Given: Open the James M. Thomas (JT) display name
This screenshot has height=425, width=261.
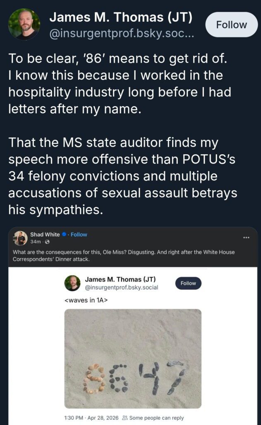Looking at the screenshot, I should pos(120,17).
